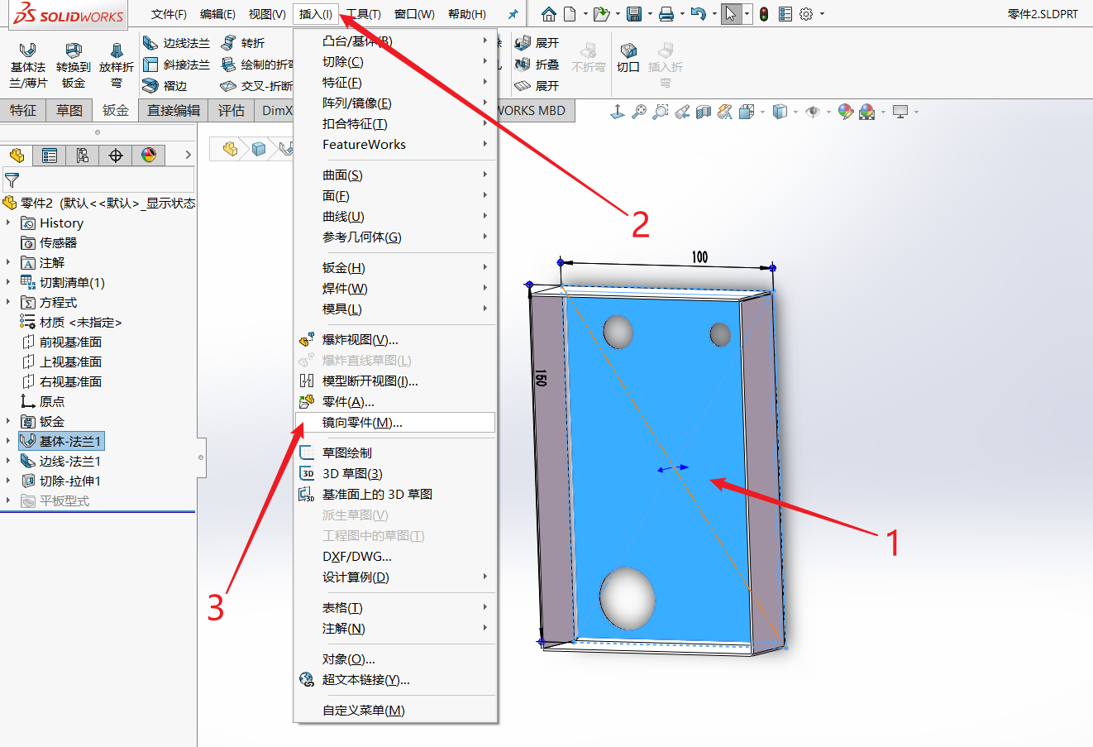Image resolution: width=1093 pixels, height=747 pixels.
Task: Open Options with the gear icon
Action: click(806, 14)
